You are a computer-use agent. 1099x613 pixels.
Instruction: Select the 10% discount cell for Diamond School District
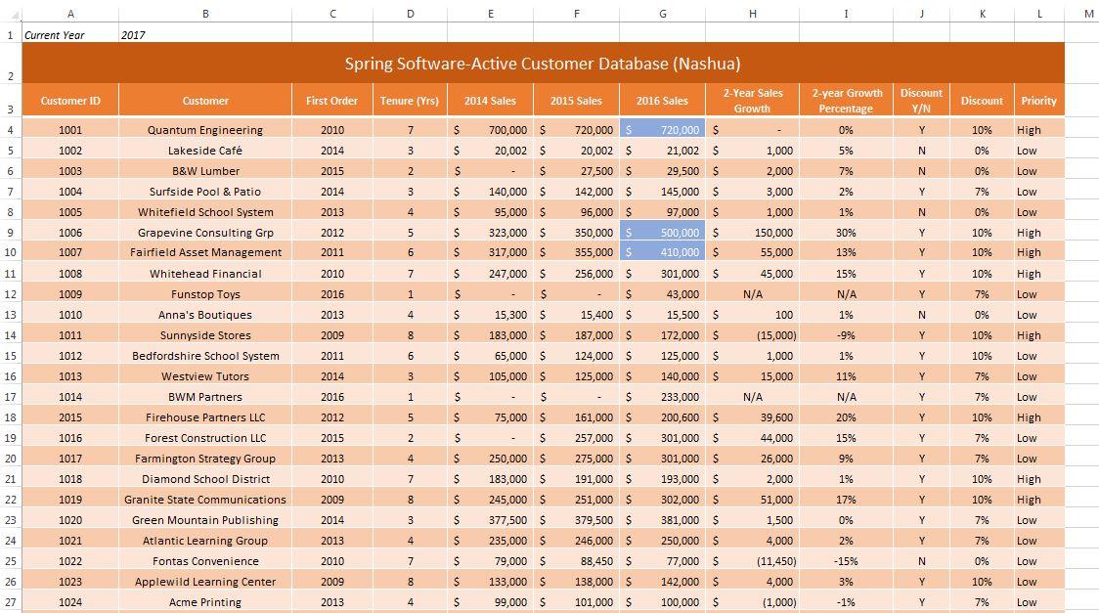point(982,479)
